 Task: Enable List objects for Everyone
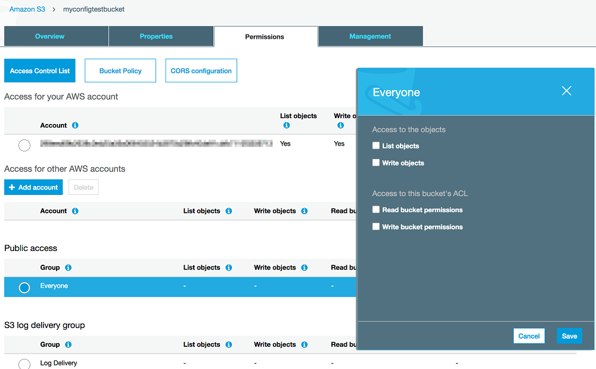point(375,145)
